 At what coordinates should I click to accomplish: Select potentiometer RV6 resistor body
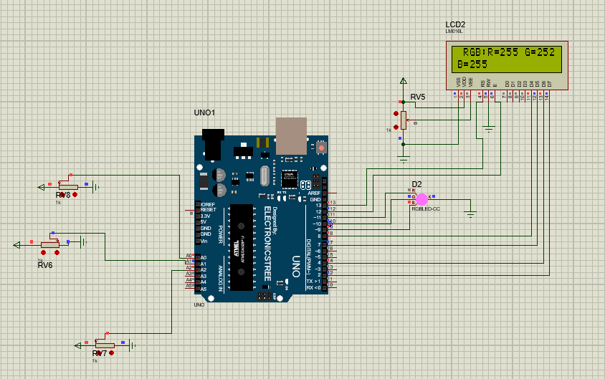[49, 244]
